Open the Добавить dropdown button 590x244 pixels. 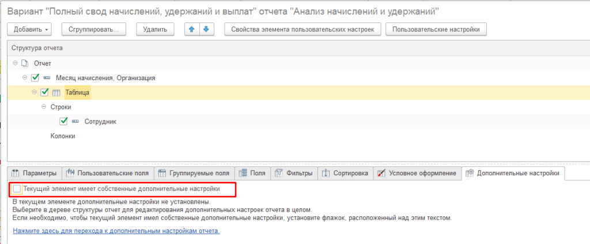click(x=29, y=29)
